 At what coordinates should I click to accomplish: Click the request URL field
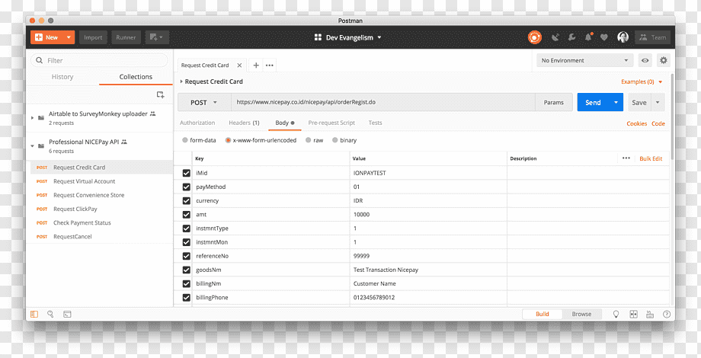(x=383, y=102)
